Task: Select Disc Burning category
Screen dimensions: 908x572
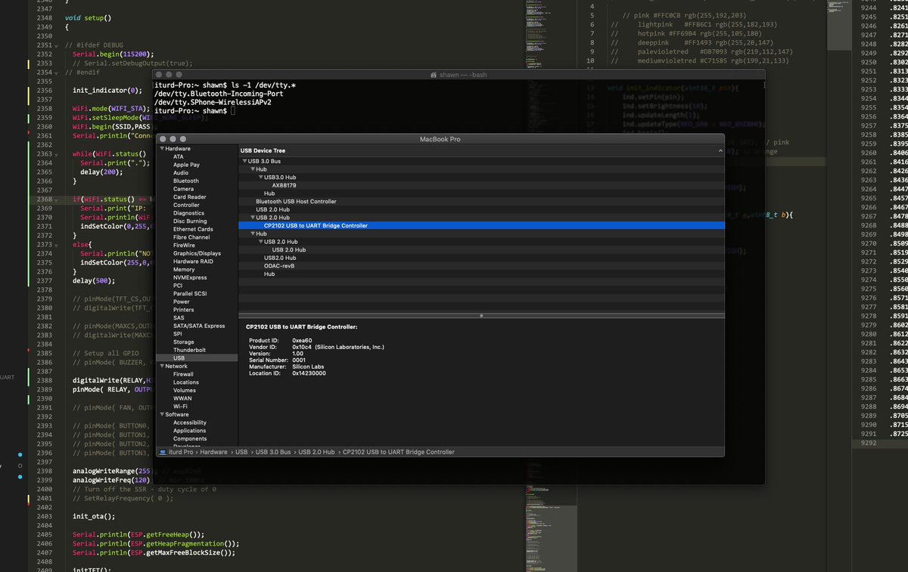Action: pos(190,221)
